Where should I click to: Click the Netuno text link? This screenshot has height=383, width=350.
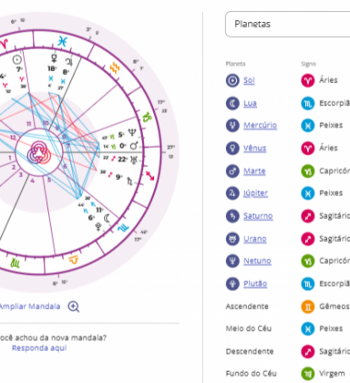(x=257, y=261)
